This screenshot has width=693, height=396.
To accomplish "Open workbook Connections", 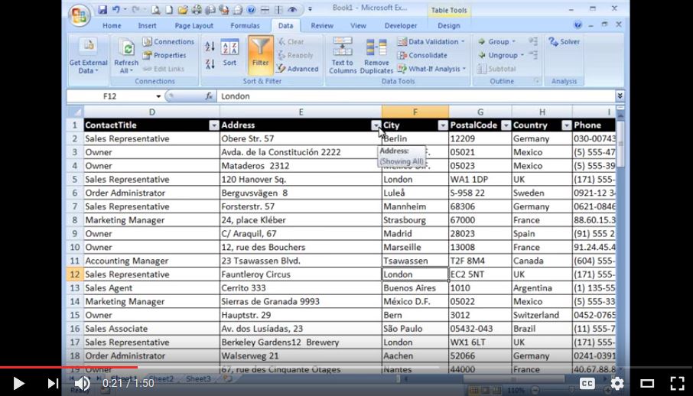I will (168, 41).
